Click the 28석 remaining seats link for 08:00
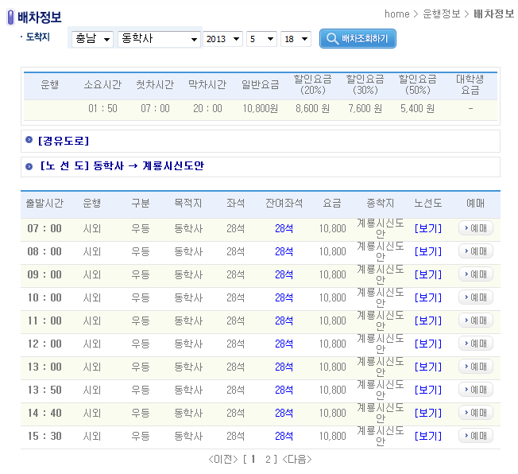 pyautogui.click(x=284, y=252)
